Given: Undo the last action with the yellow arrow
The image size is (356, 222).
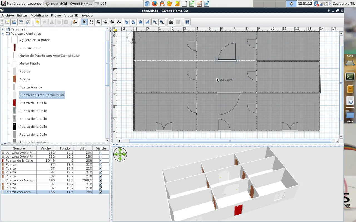Looking at the screenshot, I should pos(37,22).
